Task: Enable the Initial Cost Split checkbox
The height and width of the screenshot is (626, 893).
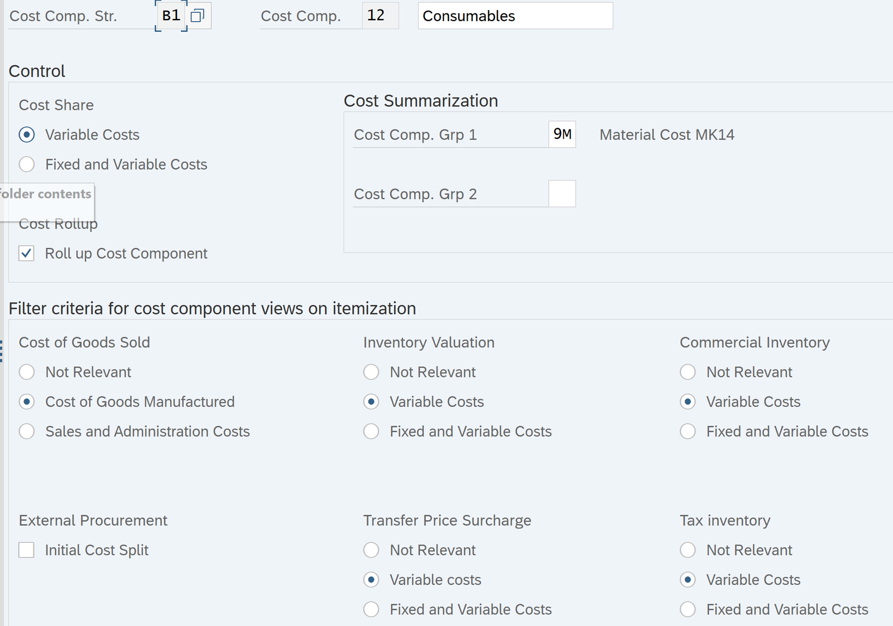Action: pyautogui.click(x=27, y=550)
